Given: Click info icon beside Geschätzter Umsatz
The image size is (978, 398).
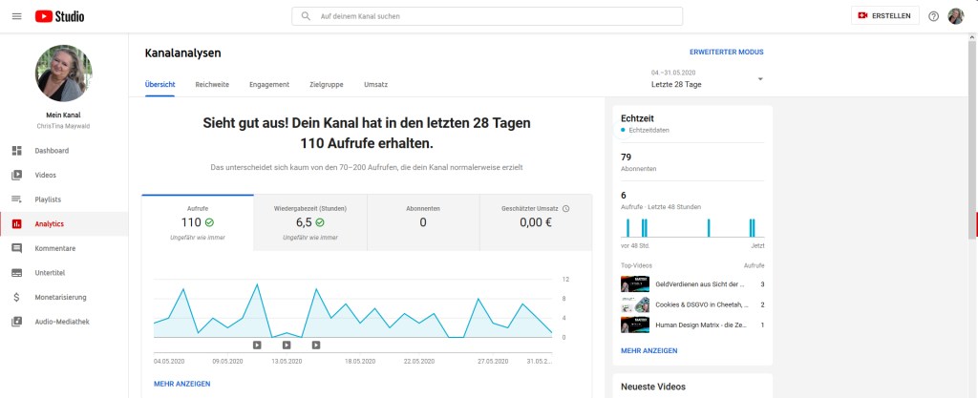Looking at the screenshot, I should (565, 208).
